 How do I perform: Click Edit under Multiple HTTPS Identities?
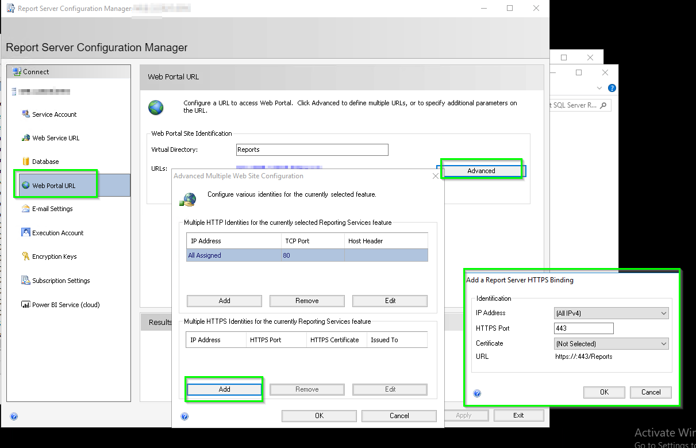click(390, 389)
